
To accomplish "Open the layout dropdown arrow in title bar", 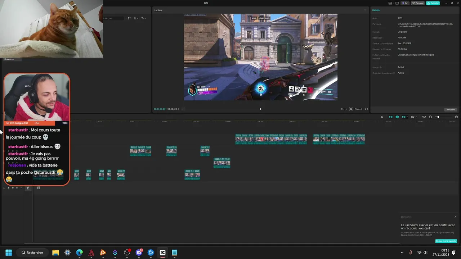I will point(394,3).
